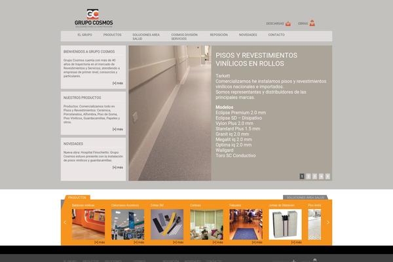Select slide 4 in banner pager
Image resolution: width=393 pixels, height=262 pixels.
click(x=322, y=176)
